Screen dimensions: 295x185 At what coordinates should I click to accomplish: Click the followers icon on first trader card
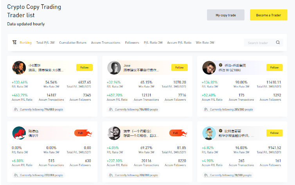(16, 109)
